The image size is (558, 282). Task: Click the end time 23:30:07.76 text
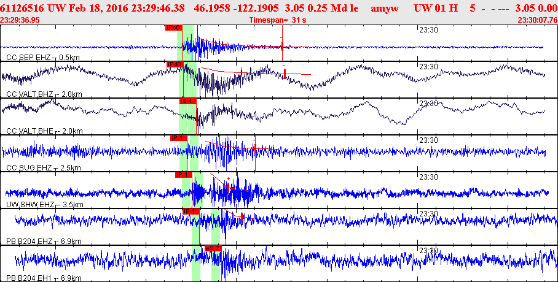537,20
